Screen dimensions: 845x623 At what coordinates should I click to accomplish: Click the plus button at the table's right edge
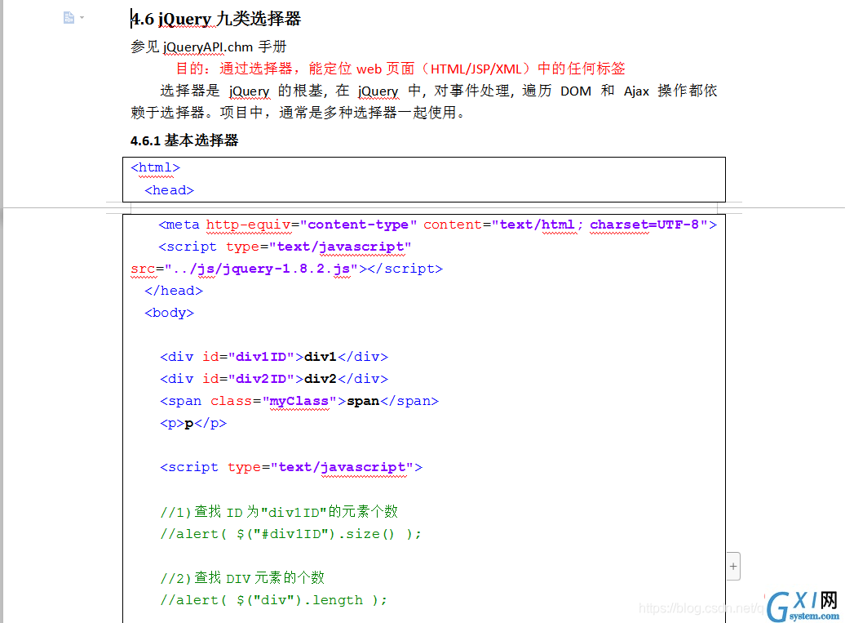click(733, 567)
